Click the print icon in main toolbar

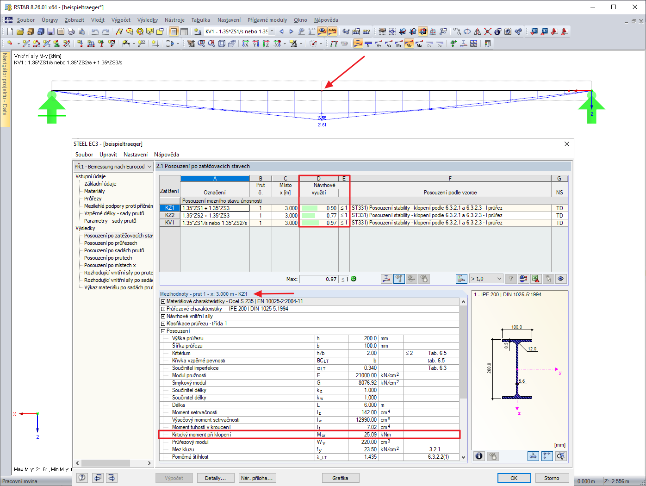tap(71, 31)
